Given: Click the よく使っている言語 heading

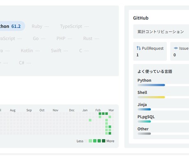Looking at the screenshot, I should [x=155, y=71].
